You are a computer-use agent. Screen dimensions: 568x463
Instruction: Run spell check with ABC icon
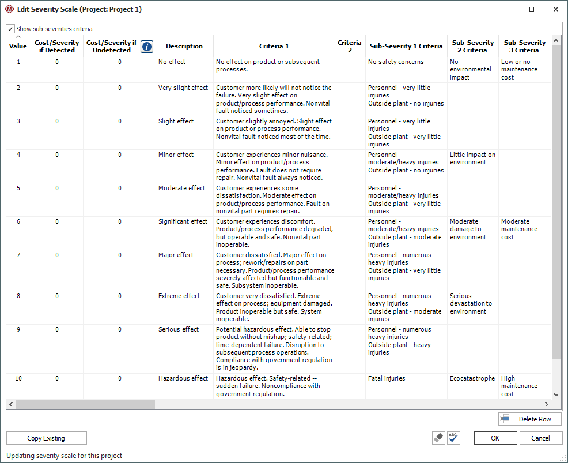[x=453, y=438]
